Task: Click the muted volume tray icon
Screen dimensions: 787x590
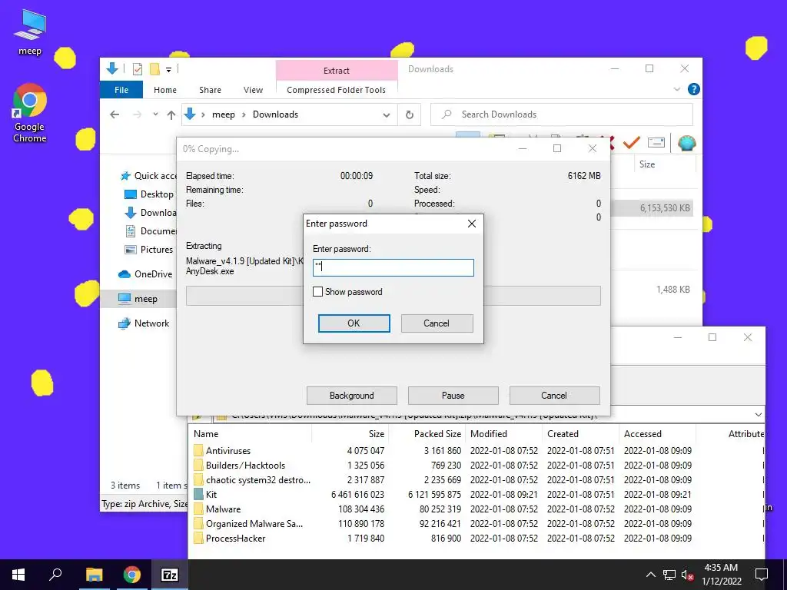Action: tap(687, 575)
